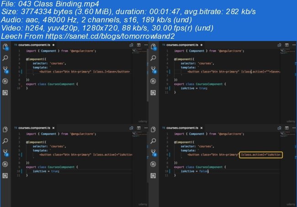Split editor in saved isActive = true frame

pos(139,128)
